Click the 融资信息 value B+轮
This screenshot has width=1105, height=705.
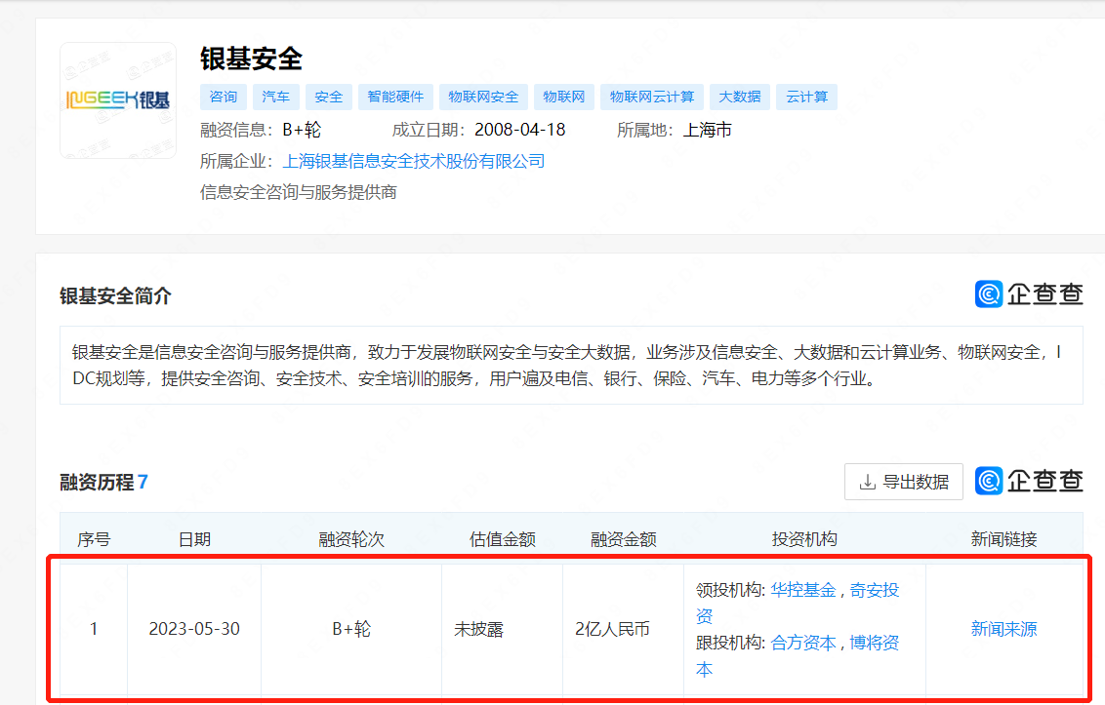coord(302,130)
